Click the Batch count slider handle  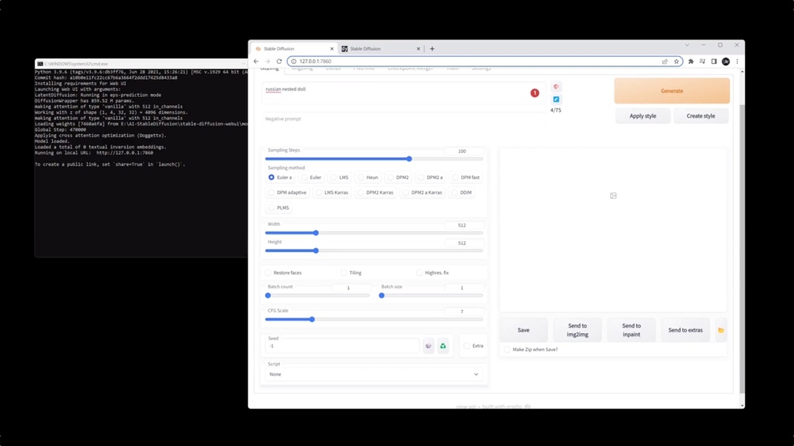(268, 295)
